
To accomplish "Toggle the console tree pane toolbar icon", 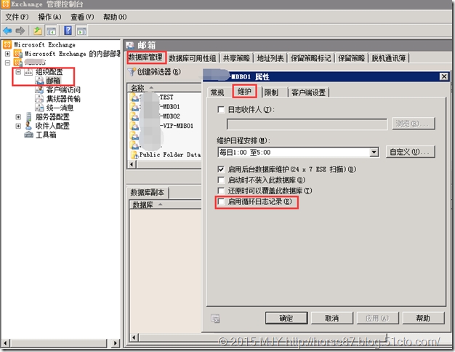I will pos(51,31).
